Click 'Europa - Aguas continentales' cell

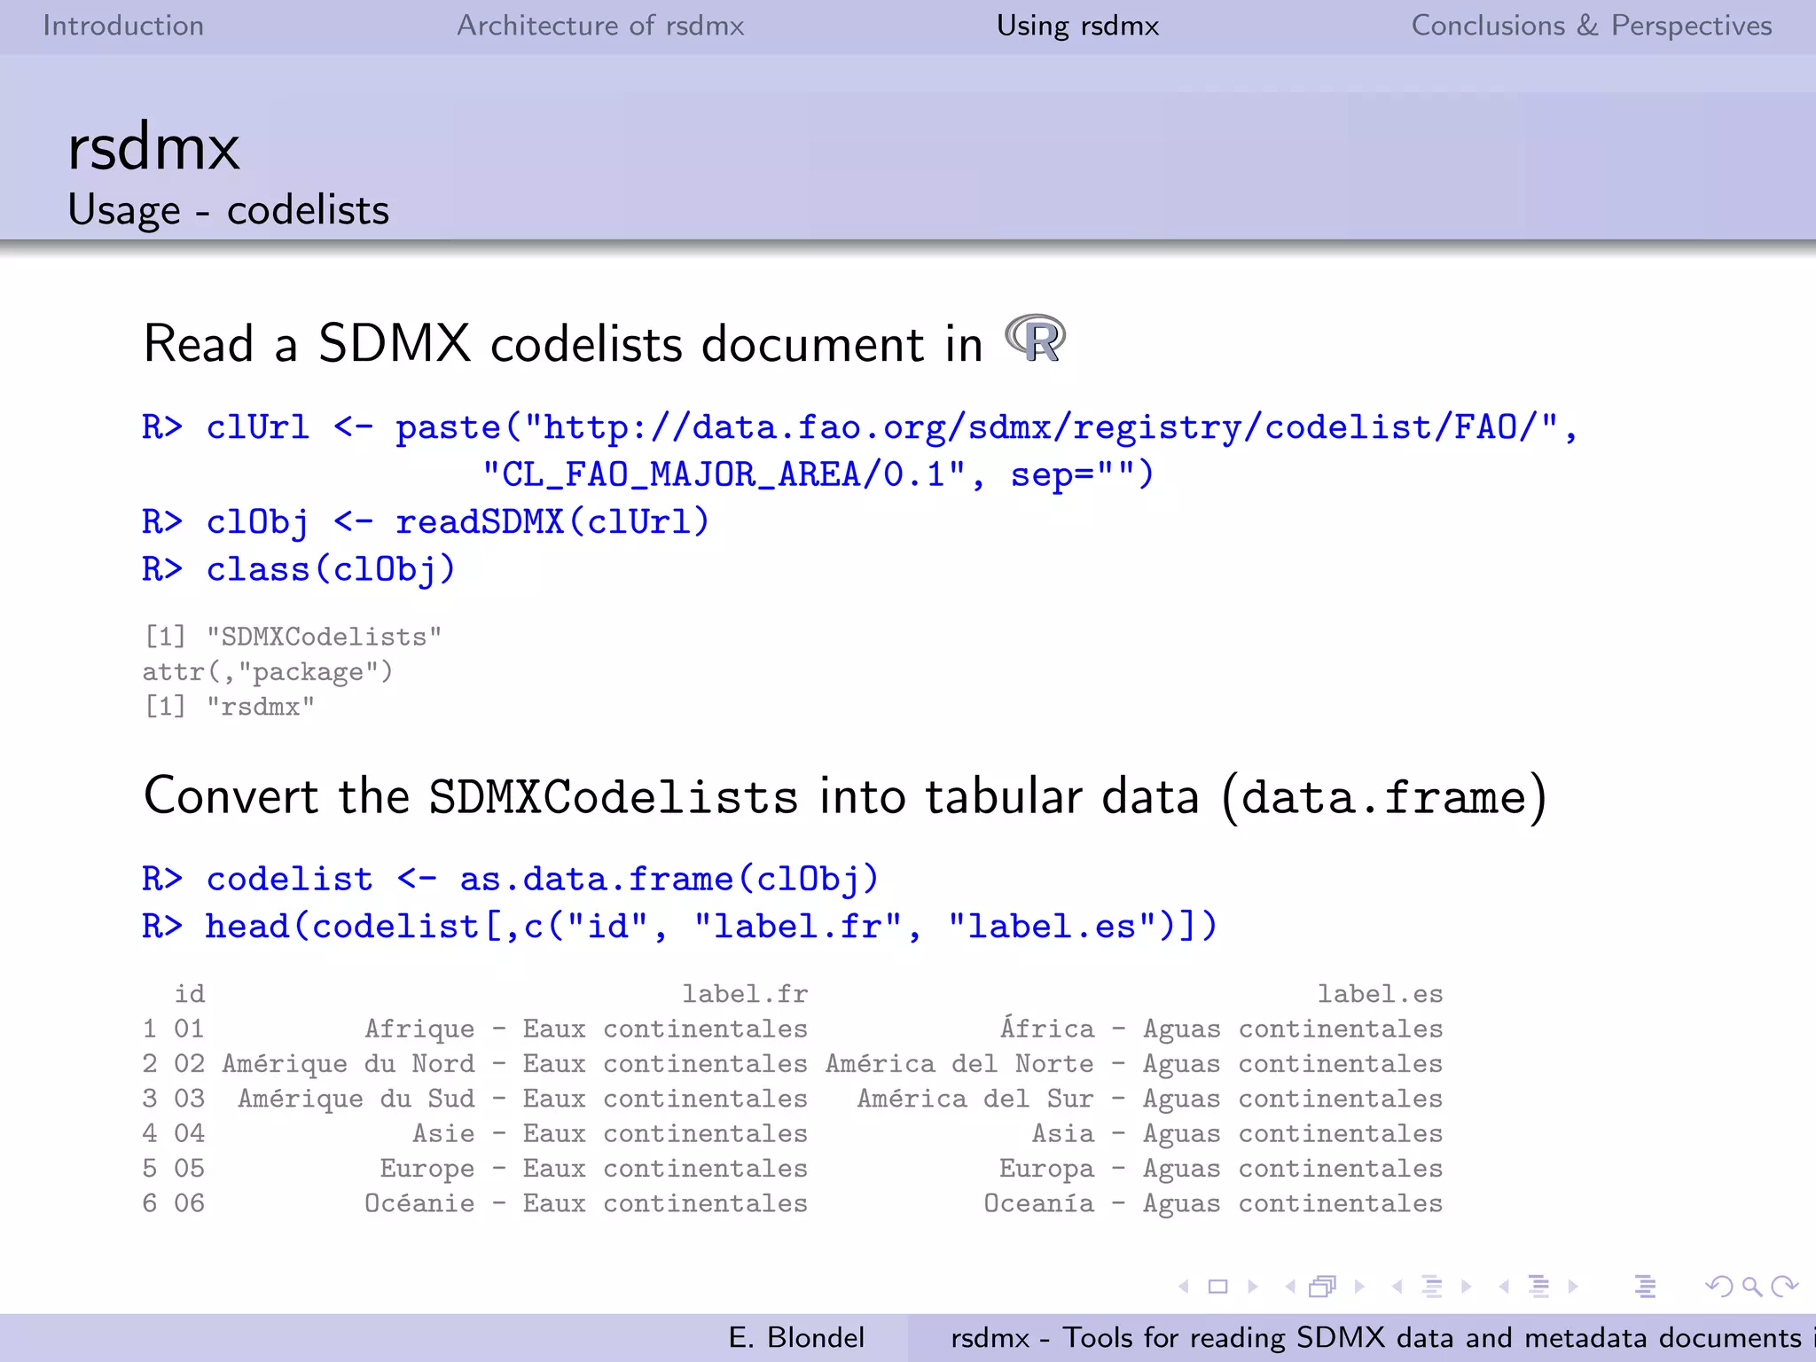coord(1221,1169)
